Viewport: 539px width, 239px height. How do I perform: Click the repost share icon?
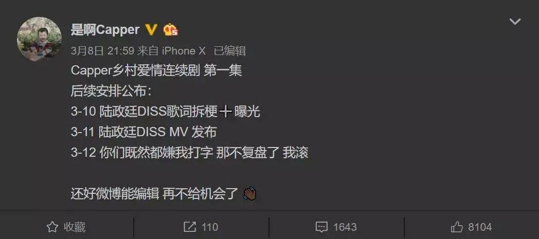(190, 227)
